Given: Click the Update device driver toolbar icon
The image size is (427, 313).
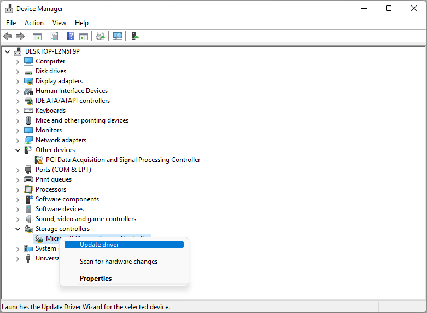Looking at the screenshot, I should (x=101, y=36).
